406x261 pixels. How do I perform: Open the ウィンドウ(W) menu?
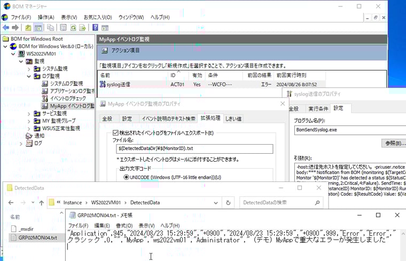[x=131, y=17]
